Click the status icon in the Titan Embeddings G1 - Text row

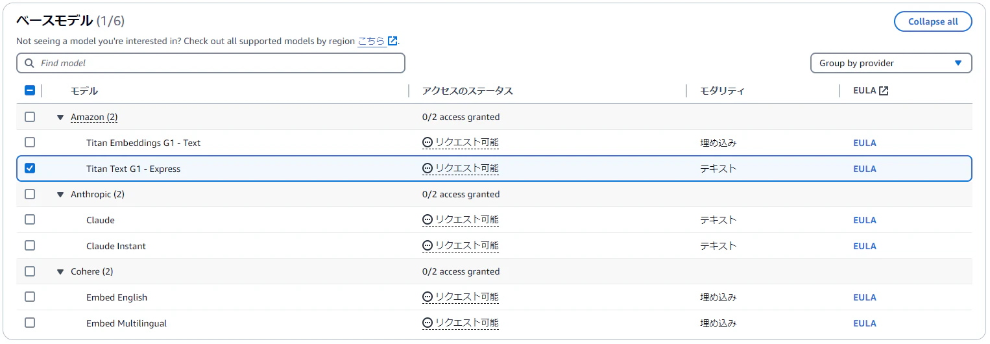pos(428,142)
